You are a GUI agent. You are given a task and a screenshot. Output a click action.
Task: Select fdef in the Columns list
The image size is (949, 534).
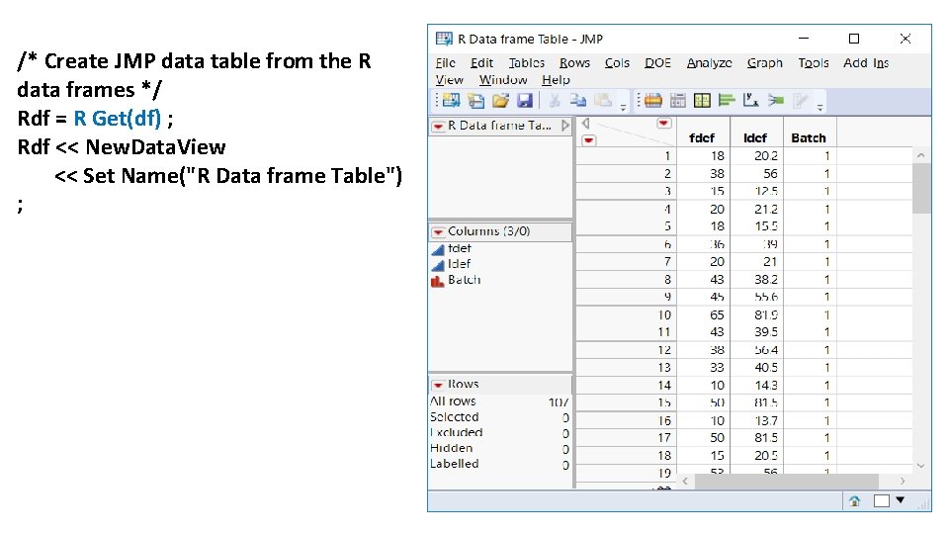[x=460, y=249]
